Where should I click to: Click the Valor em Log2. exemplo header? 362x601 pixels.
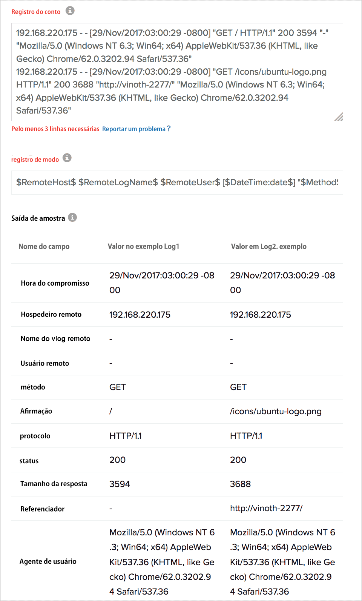pos(268,246)
